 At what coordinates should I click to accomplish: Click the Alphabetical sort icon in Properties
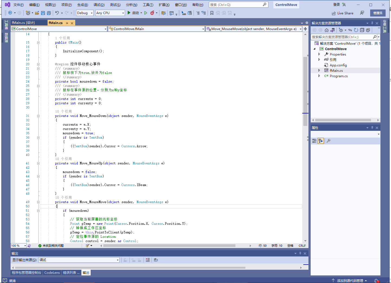click(x=321, y=141)
